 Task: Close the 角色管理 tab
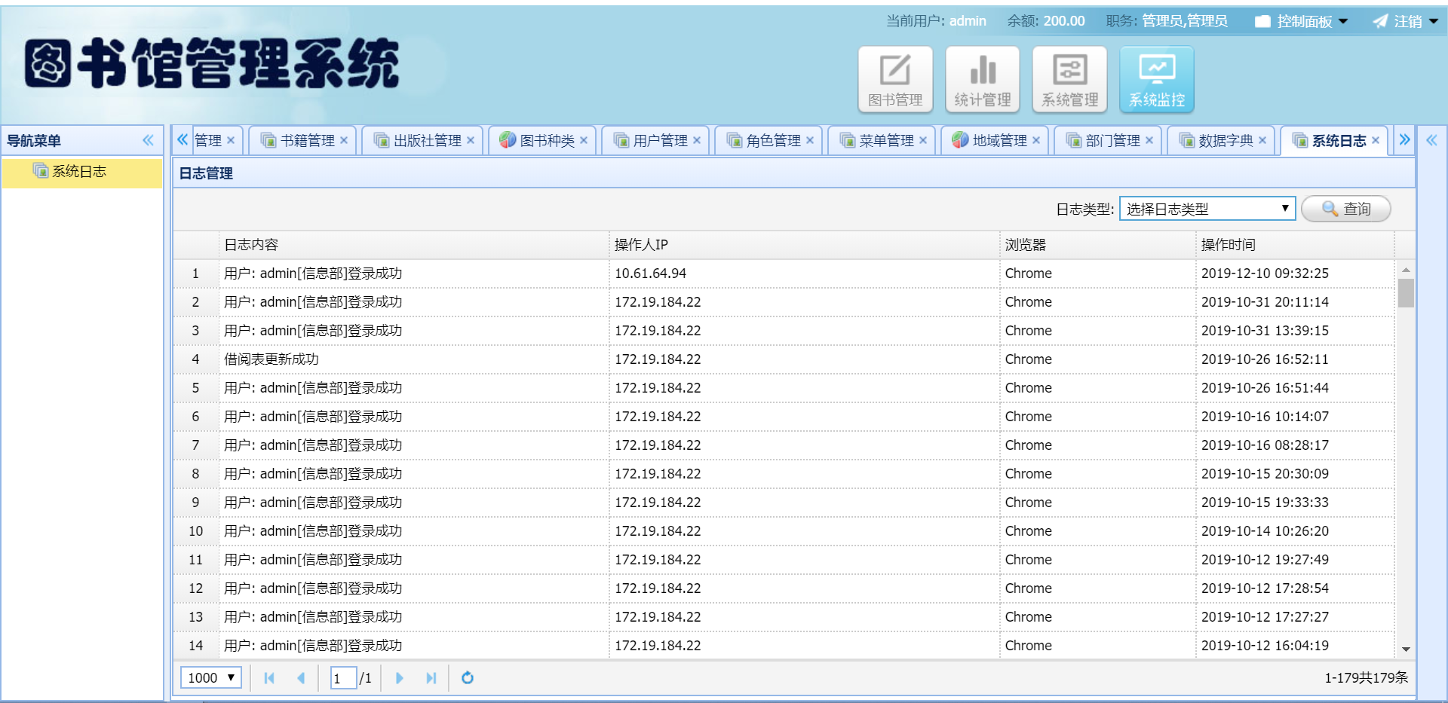tap(810, 140)
